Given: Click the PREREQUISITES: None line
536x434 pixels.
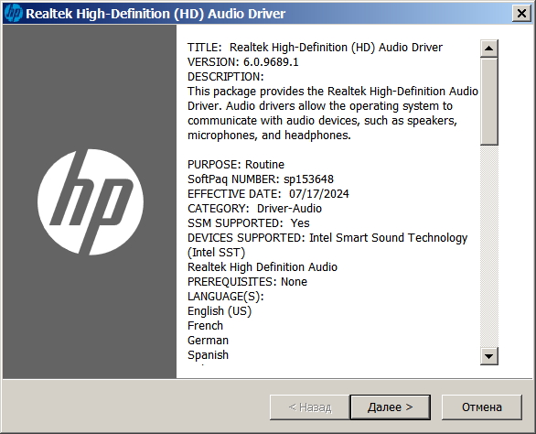Looking at the screenshot, I should (x=248, y=282).
